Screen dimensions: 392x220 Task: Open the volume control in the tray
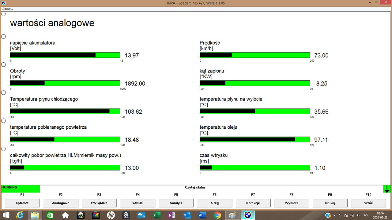click(x=358, y=215)
